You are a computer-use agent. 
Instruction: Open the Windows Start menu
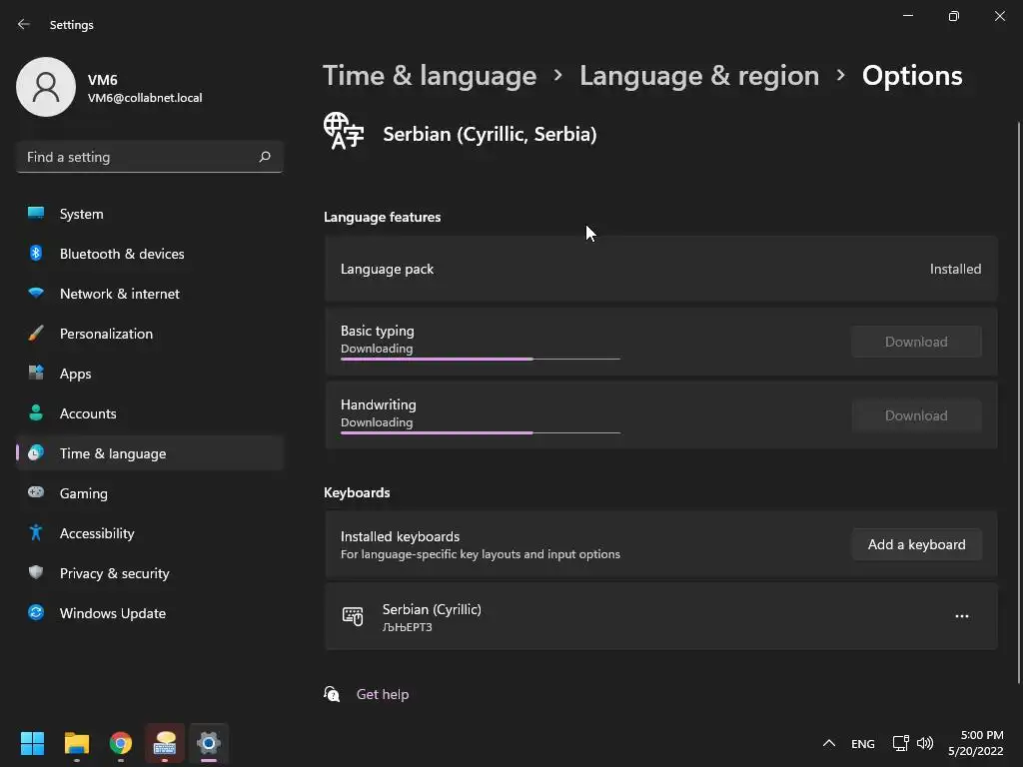pyautogui.click(x=33, y=743)
